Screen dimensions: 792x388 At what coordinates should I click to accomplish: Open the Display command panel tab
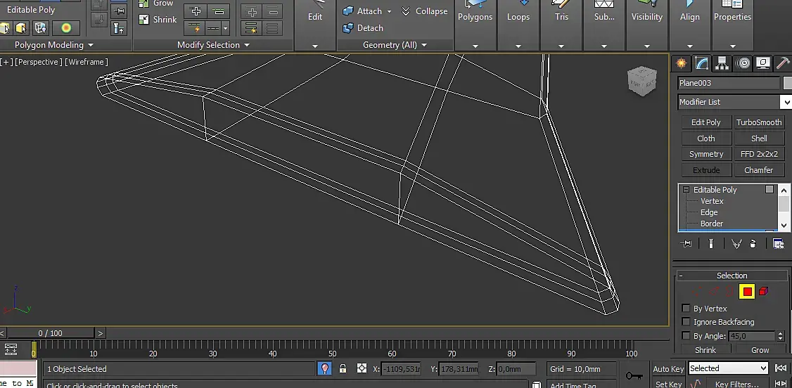763,63
